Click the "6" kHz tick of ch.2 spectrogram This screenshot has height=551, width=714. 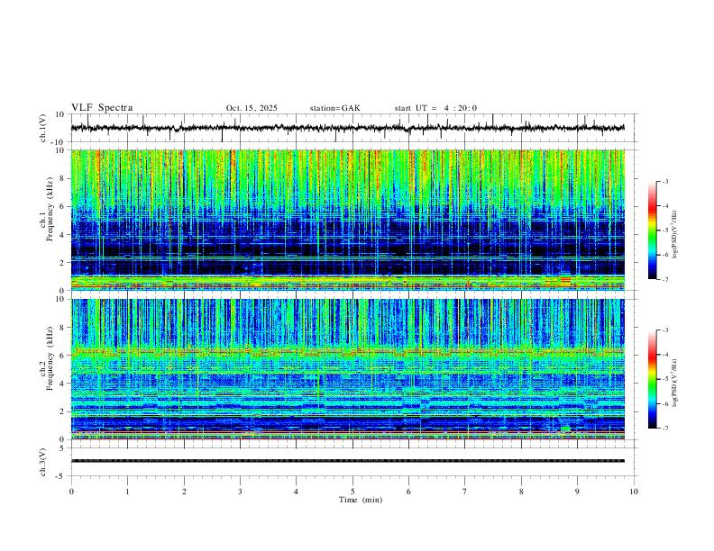point(62,356)
